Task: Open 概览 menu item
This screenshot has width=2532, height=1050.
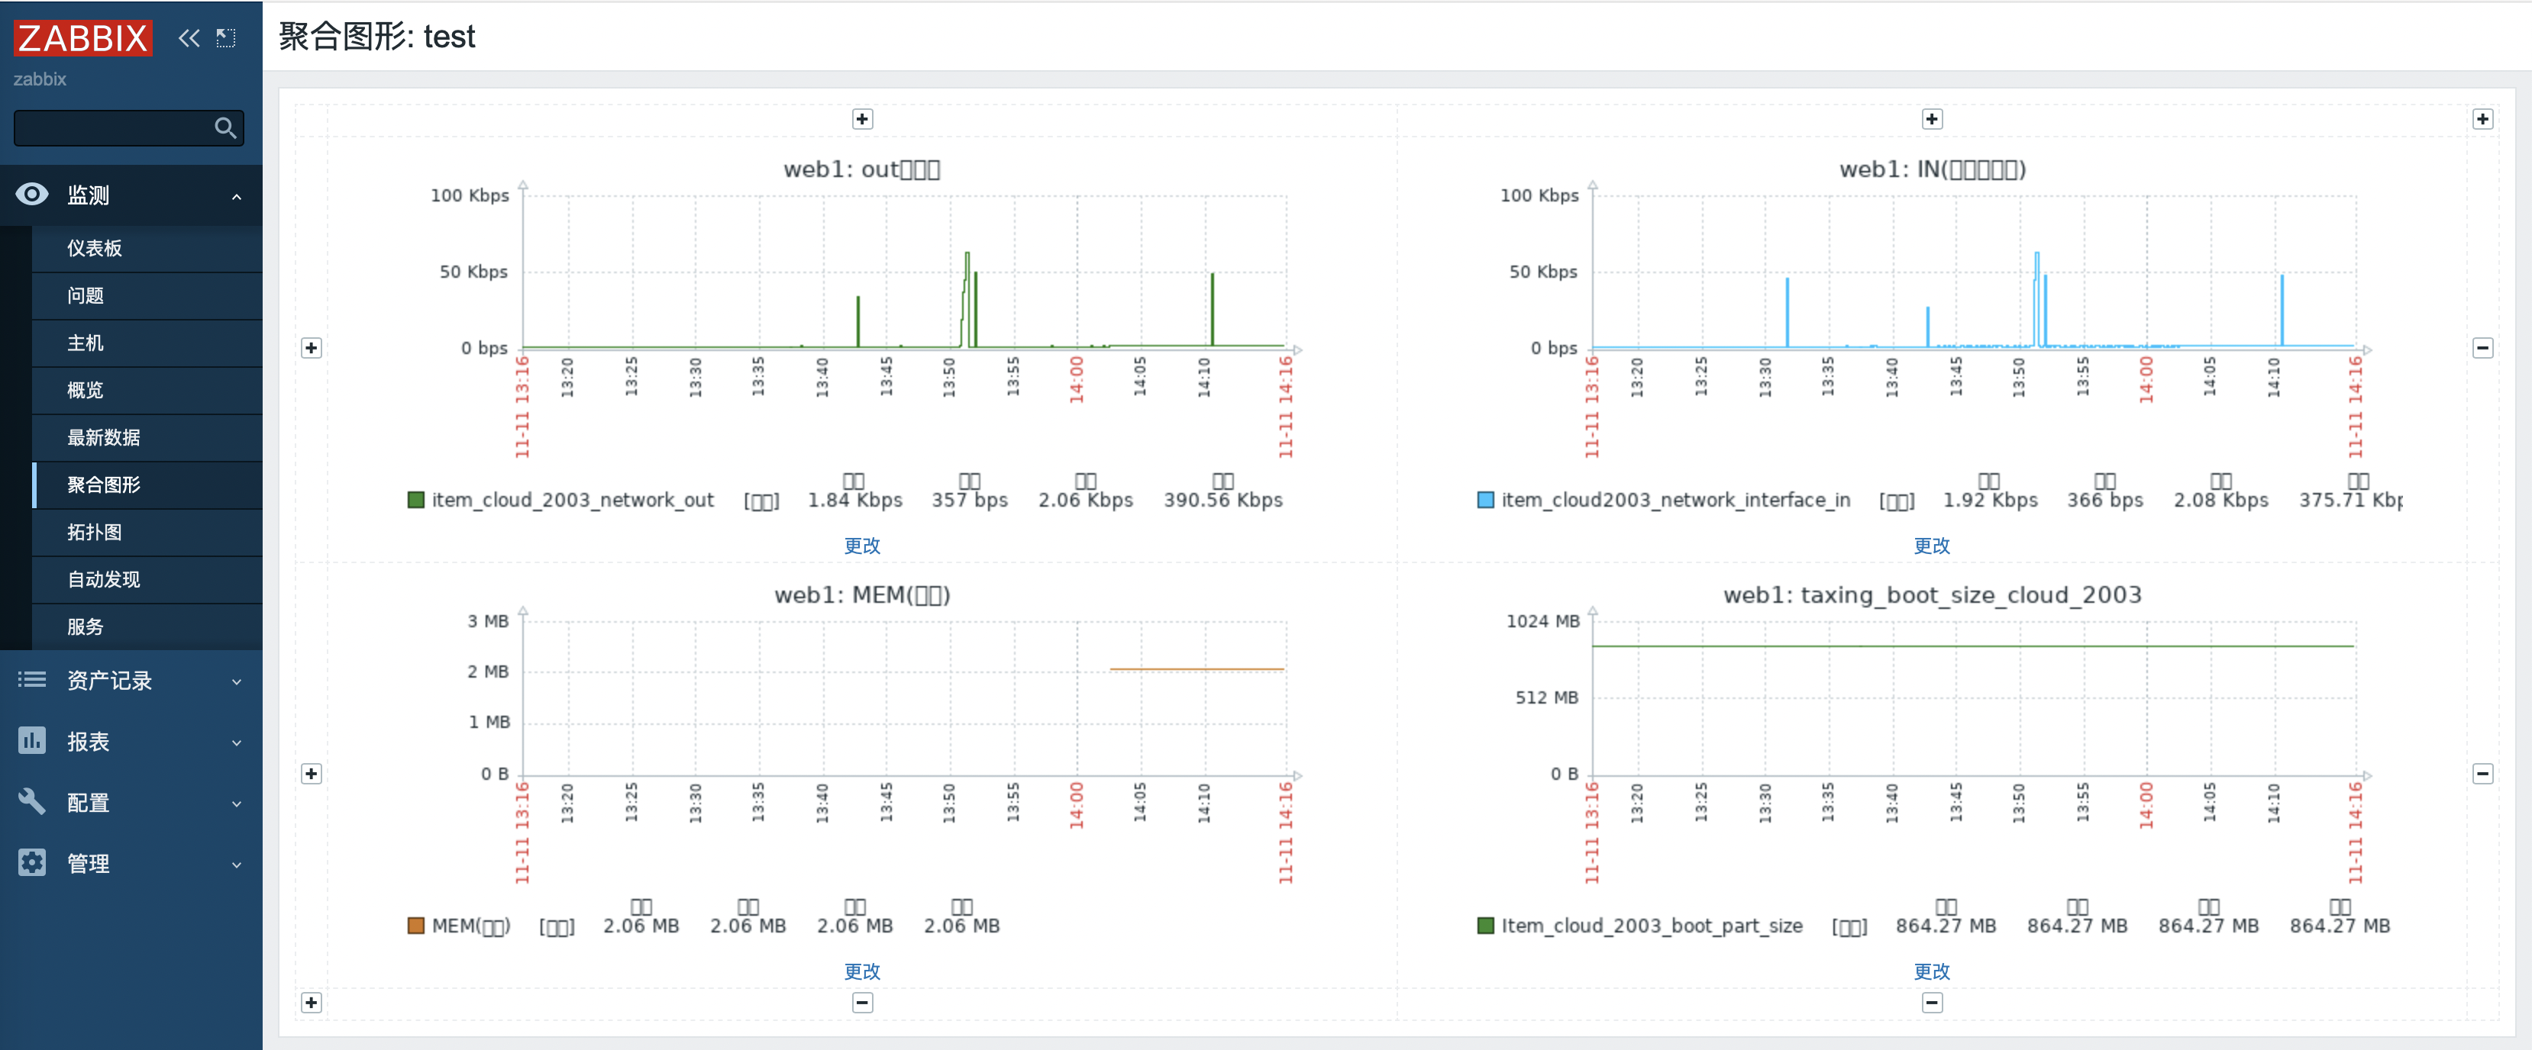Action: (x=147, y=390)
